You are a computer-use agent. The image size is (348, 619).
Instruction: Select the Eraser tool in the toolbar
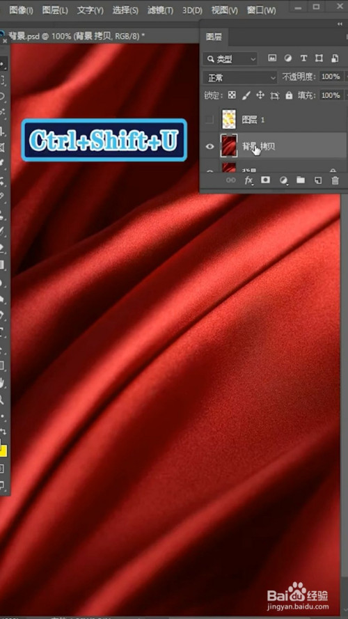click(x=2, y=248)
